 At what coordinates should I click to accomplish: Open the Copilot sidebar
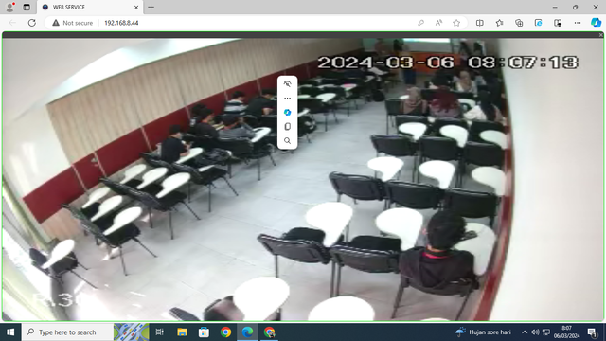click(x=596, y=23)
